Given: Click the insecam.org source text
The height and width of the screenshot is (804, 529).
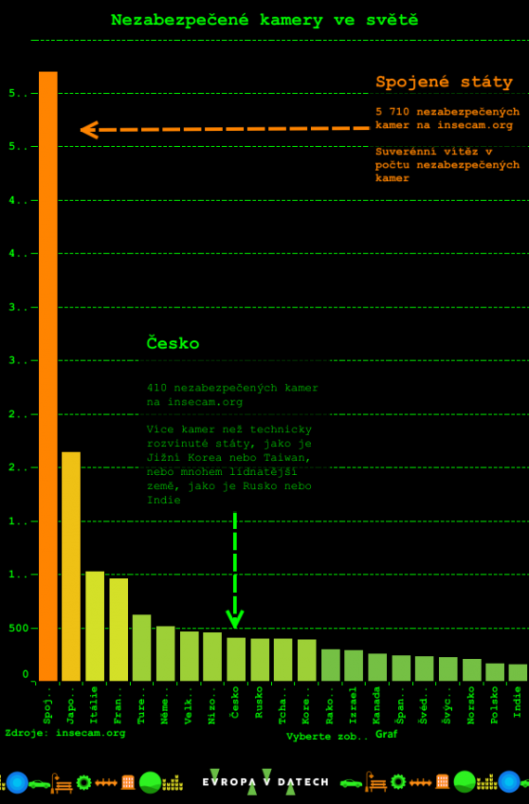Looking at the screenshot, I should click(x=91, y=733).
